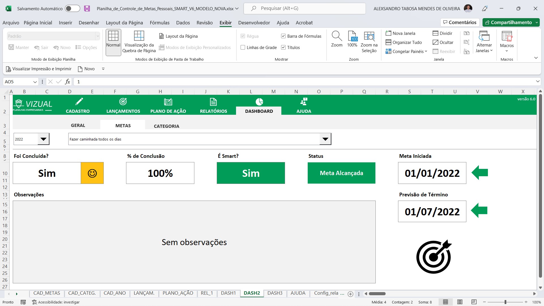This screenshot has height=306, width=544.
Task: Switch to Visualização da Quebra de Página
Action: point(139,42)
